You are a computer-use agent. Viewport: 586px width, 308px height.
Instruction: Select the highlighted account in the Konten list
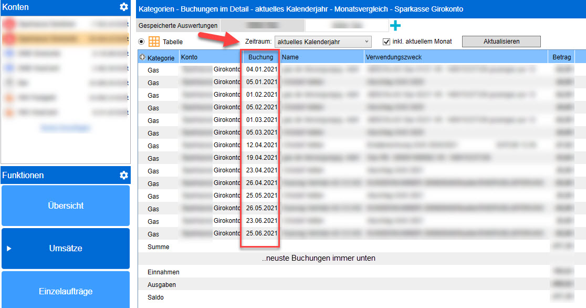click(x=66, y=39)
